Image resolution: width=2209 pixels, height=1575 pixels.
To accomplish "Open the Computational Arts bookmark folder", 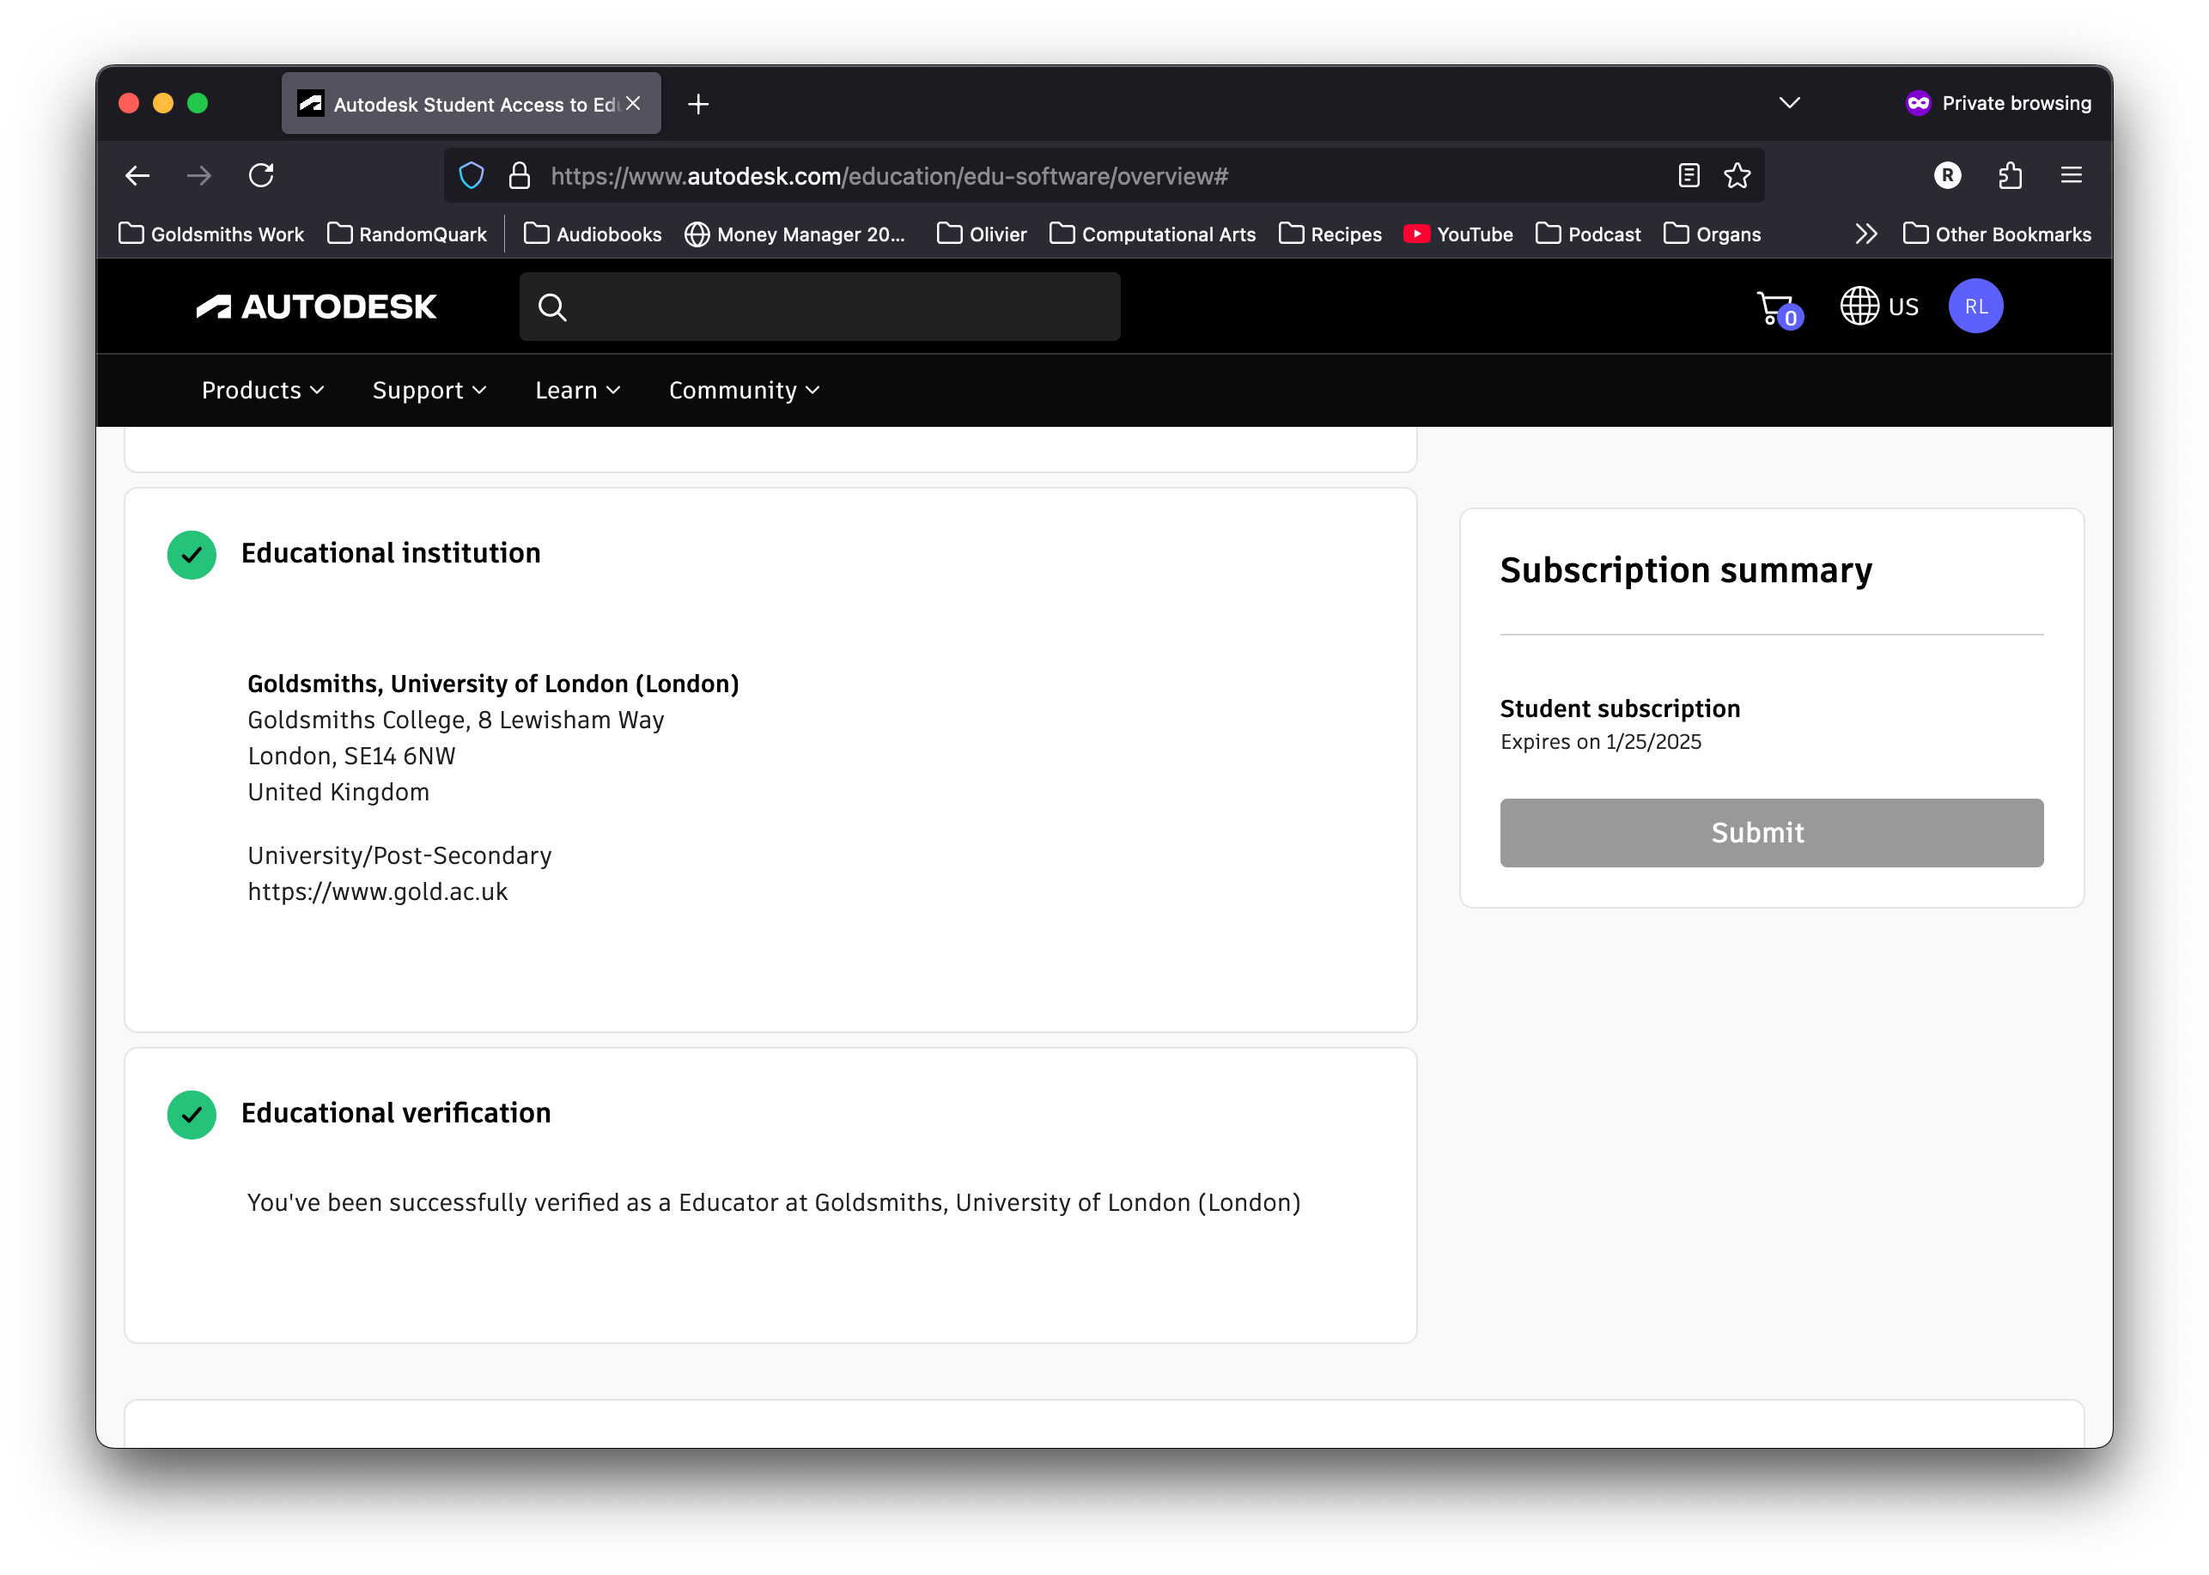I will click(1152, 234).
